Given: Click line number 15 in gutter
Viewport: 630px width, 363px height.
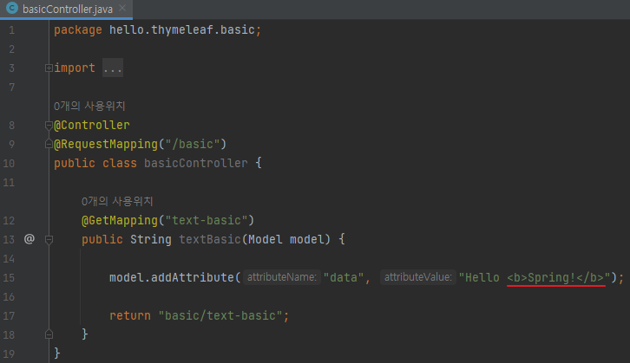Looking at the screenshot, I should (9, 277).
